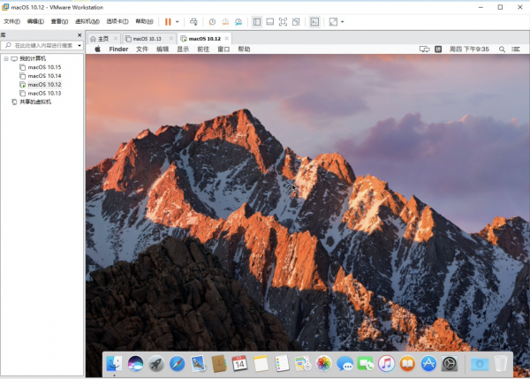530x379 pixels.
Task: Open the Apple menu
Action: [98, 49]
